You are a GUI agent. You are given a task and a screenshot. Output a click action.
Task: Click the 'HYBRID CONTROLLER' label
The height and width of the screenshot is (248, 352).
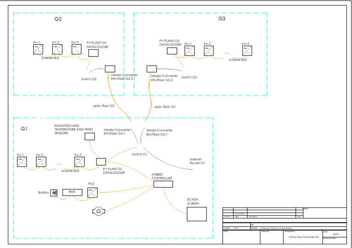pos(162,176)
